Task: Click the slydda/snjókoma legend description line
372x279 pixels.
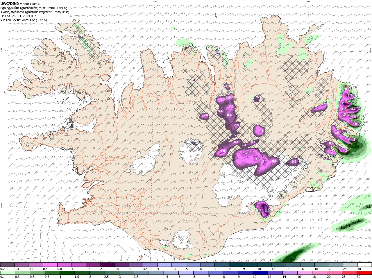Action: click(35, 12)
